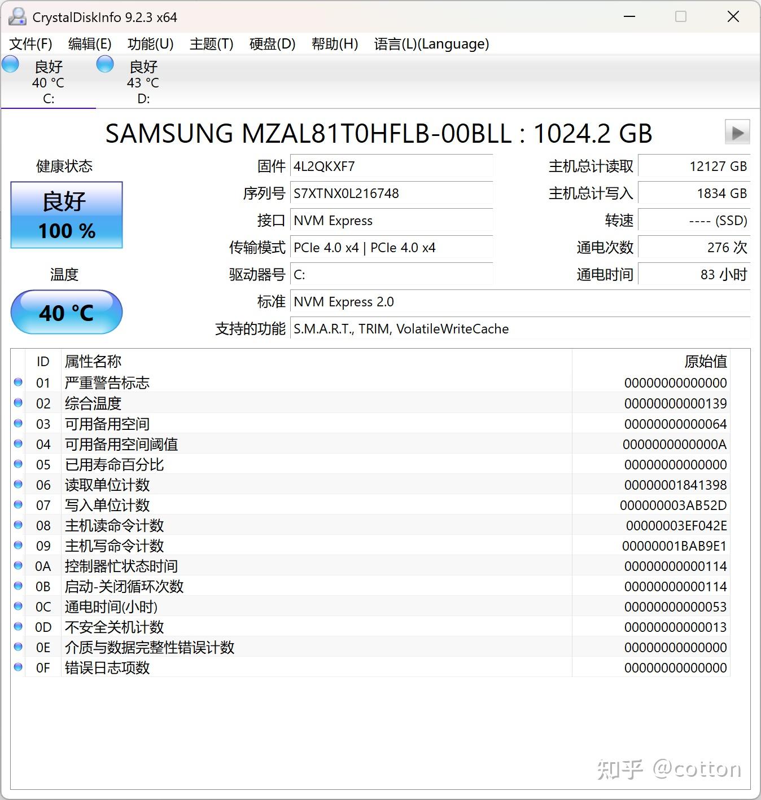Click the CrystalDiskInfo app icon in title bar
The image size is (761, 800).
[x=17, y=17]
